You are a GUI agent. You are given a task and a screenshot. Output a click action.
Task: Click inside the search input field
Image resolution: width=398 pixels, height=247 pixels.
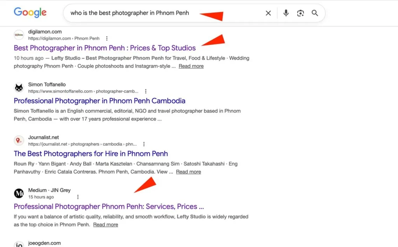tap(155, 13)
